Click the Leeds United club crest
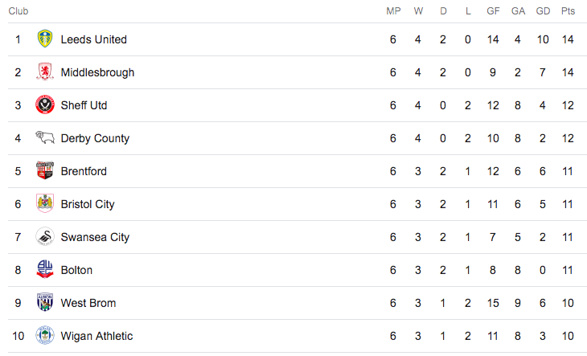Image resolution: width=587 pixels, height=356 pixels. tap(45, 39)
